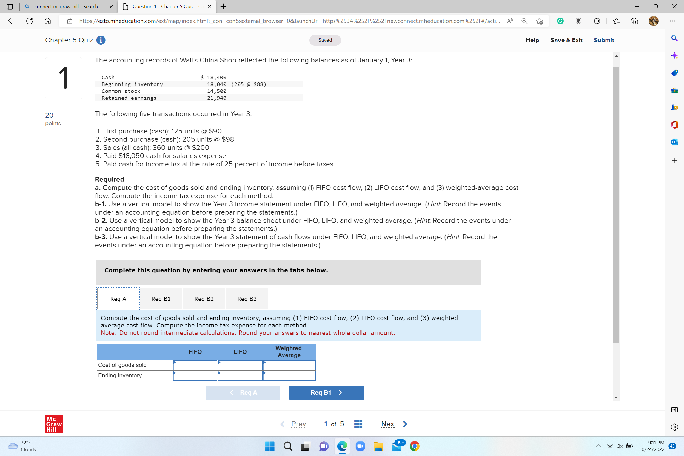Click the Discover sparkle icon in sidebar
684x456 pixels.
click(x=675, y=56)
